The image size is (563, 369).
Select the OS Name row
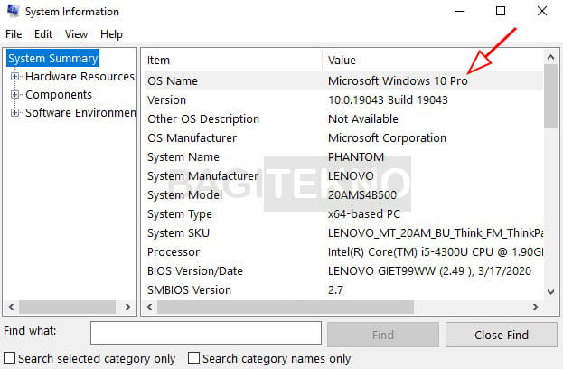point(344,80)
